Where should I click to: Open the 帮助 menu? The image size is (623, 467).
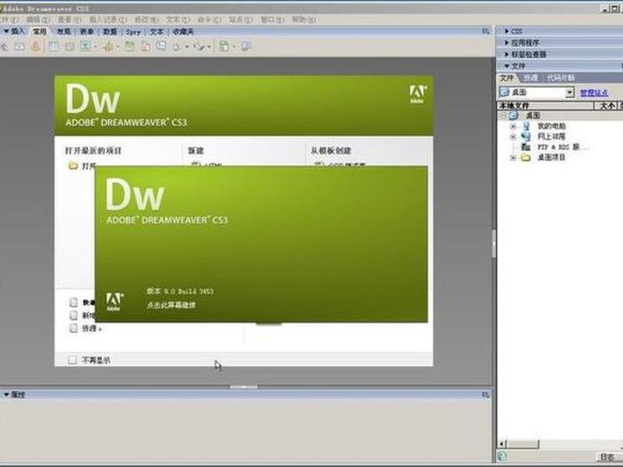point(304,19)
